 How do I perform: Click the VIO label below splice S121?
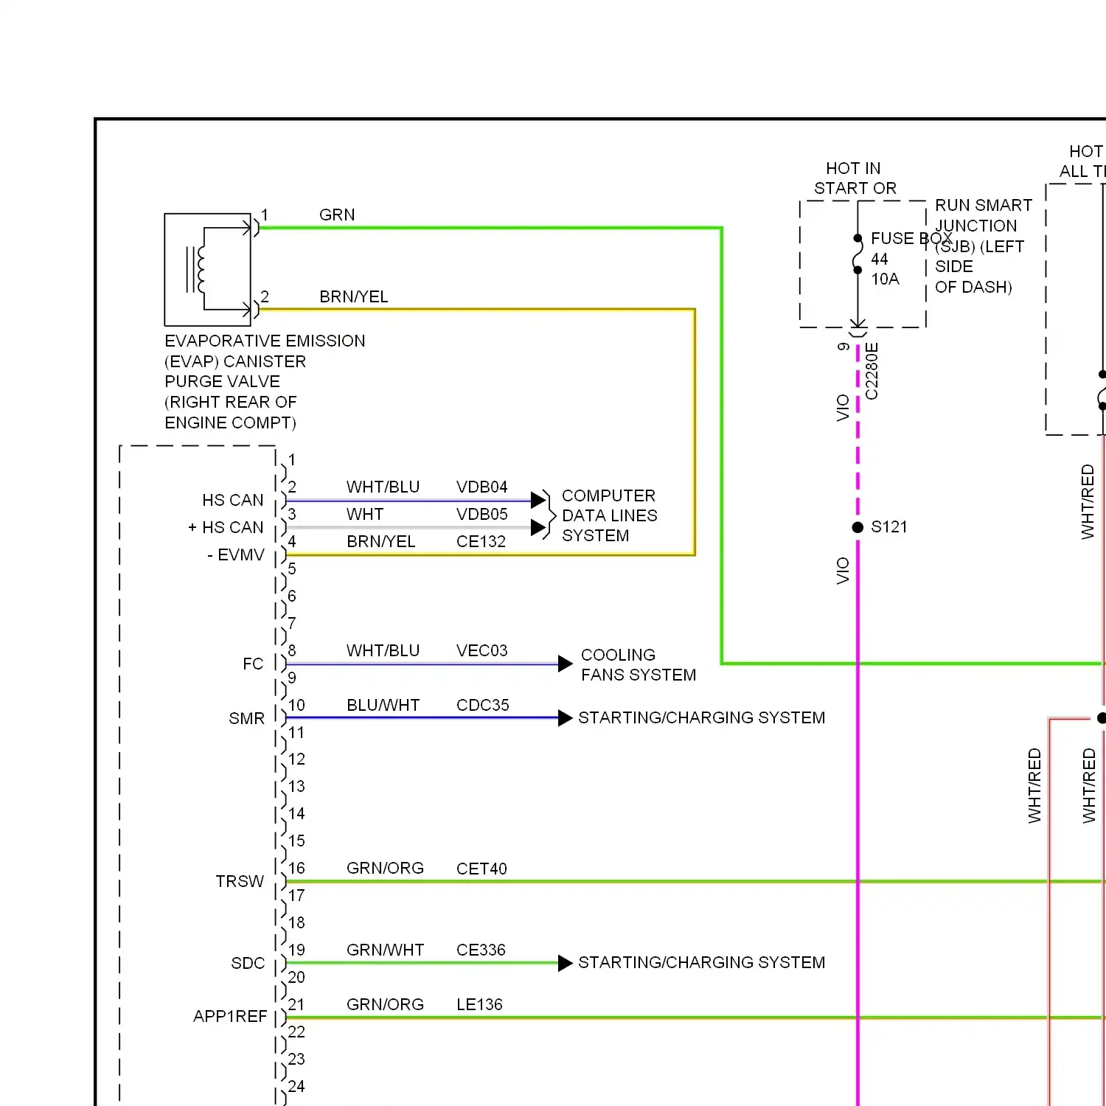point(843,571)
